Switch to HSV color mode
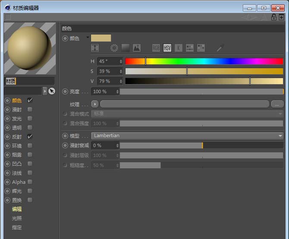The image size is (289, 239). pos(167,48)
